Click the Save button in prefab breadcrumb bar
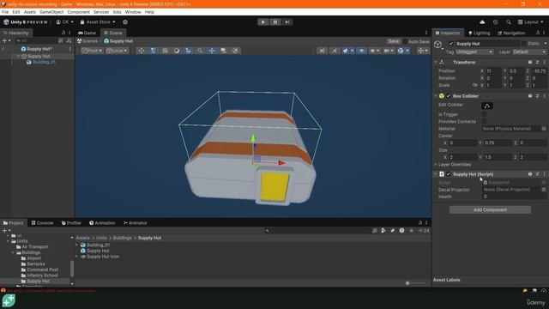Image resolution: width=549 pixels, height=309 pixels. point(394,41)
